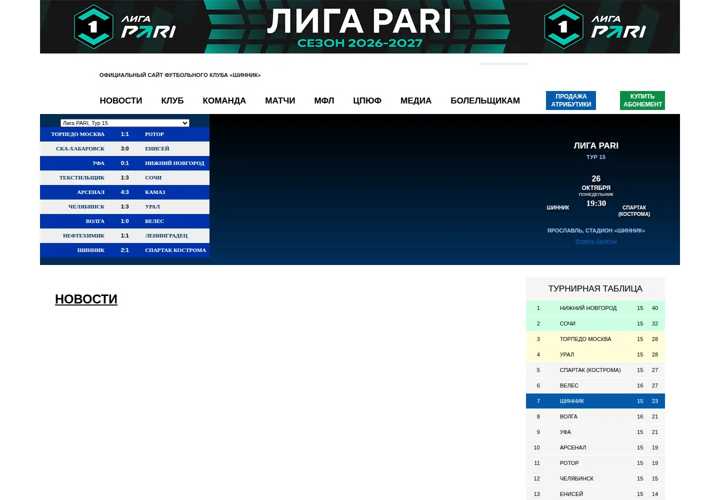Follow the Купить билеты link
The height and width of the screenshot is (500, 720).
(x=596, y=241)
